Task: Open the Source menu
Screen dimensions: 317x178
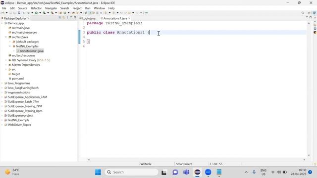Action: [23, 8]
